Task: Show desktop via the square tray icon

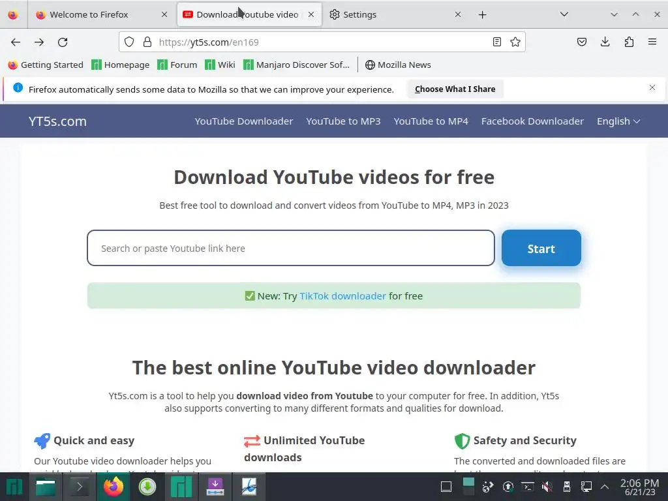Action: coord(446,487)
